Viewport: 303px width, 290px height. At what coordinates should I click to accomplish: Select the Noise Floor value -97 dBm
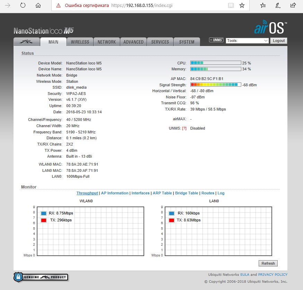tap(197, 97)
